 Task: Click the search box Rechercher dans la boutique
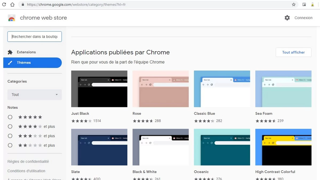[x=35, y=37]
